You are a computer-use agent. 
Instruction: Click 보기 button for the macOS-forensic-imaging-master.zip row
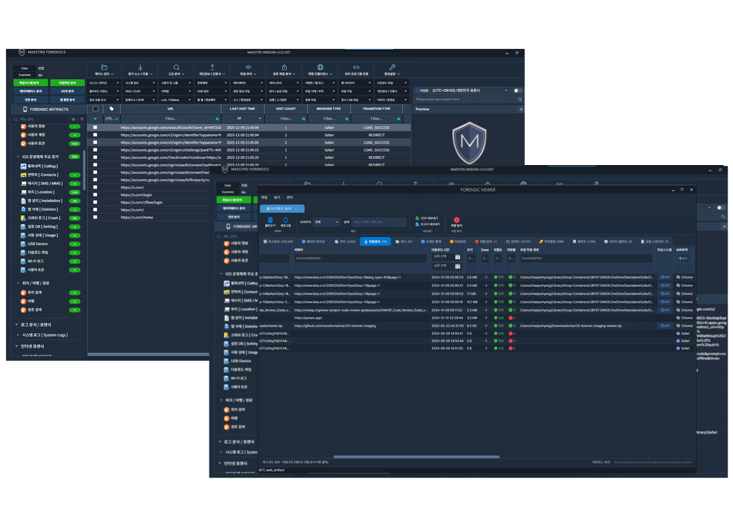(x=665, y=326)
